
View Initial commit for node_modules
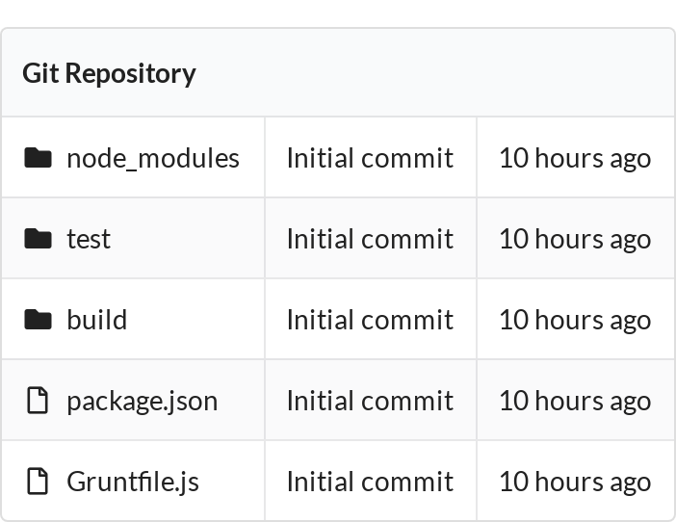[370, 158]
